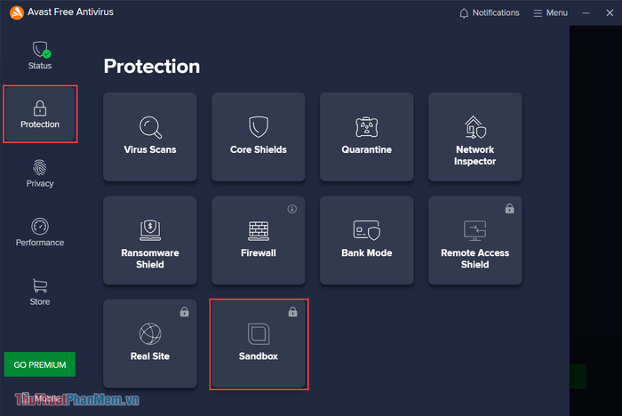Click the Status label in sidebar

40,66
